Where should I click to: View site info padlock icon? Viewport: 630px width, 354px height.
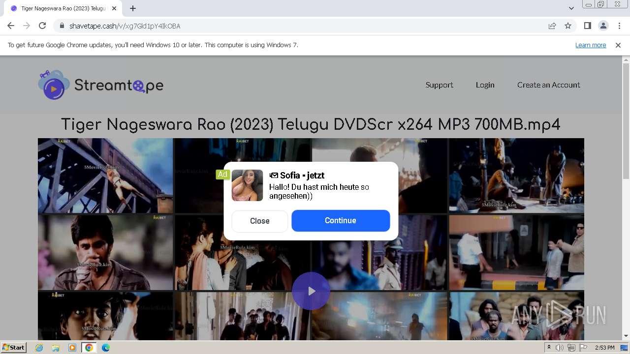click(x=62, y=26)
